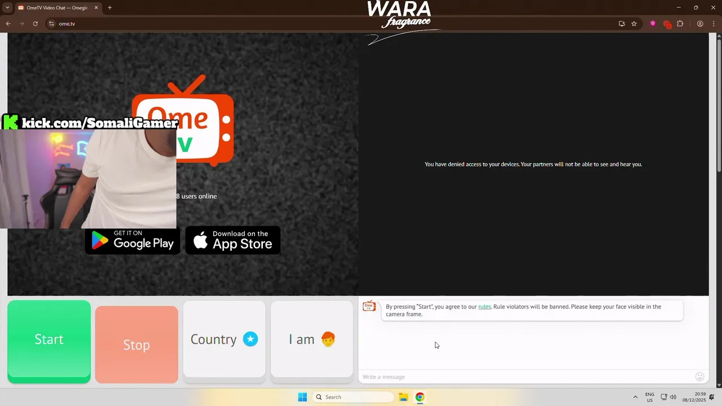Viewport: 722px width, 406px height.
Task: Open the red extension icon
Action: (667, 24)
